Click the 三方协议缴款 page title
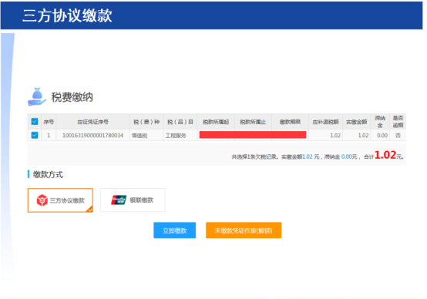 pyautogui.click(x=67, y=15)
